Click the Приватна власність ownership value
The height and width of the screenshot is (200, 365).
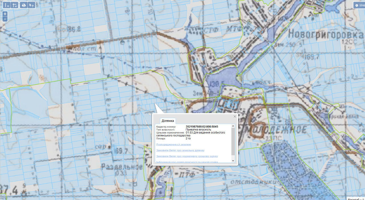pos(198,130)
